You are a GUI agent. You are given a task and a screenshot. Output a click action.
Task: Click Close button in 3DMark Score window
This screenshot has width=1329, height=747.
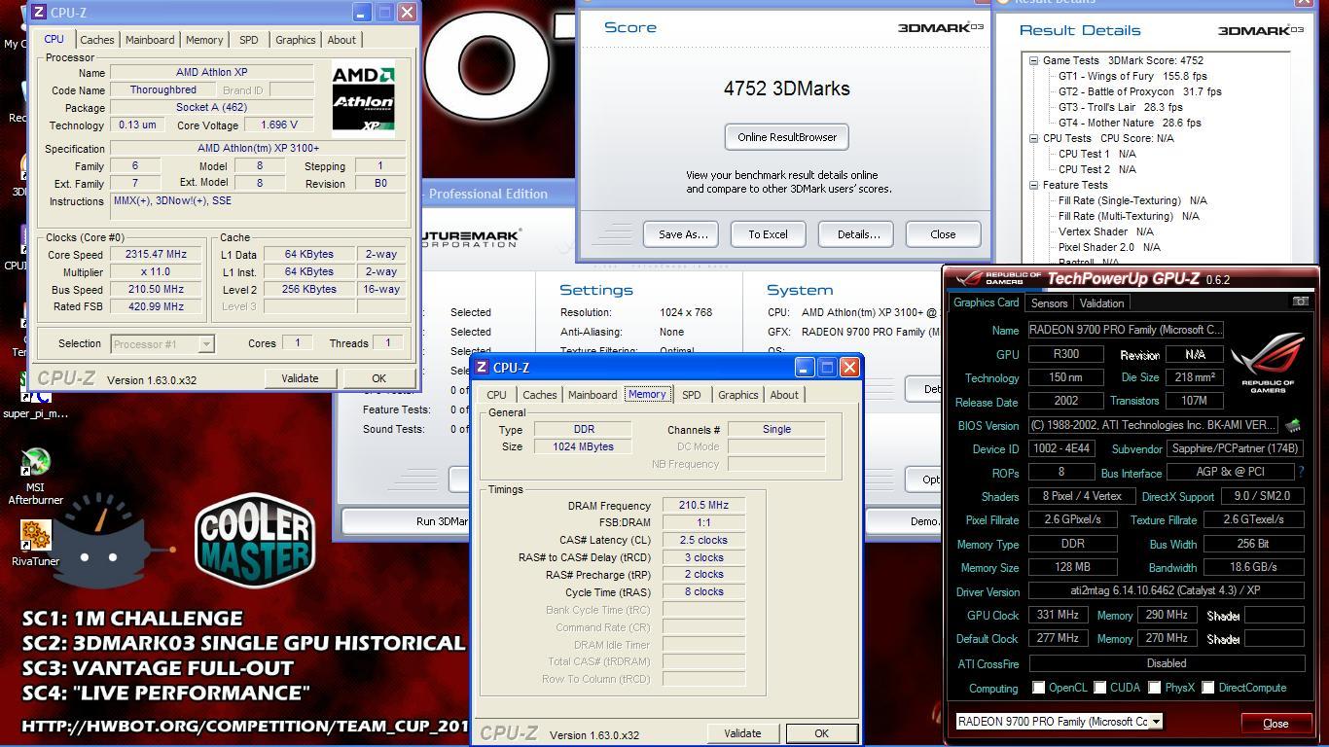coord(943,234)
